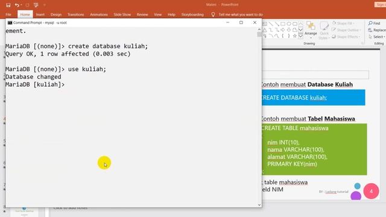386x217 pixels.
Task: Click the Tell me what you want box
Action: click(241, 14)
